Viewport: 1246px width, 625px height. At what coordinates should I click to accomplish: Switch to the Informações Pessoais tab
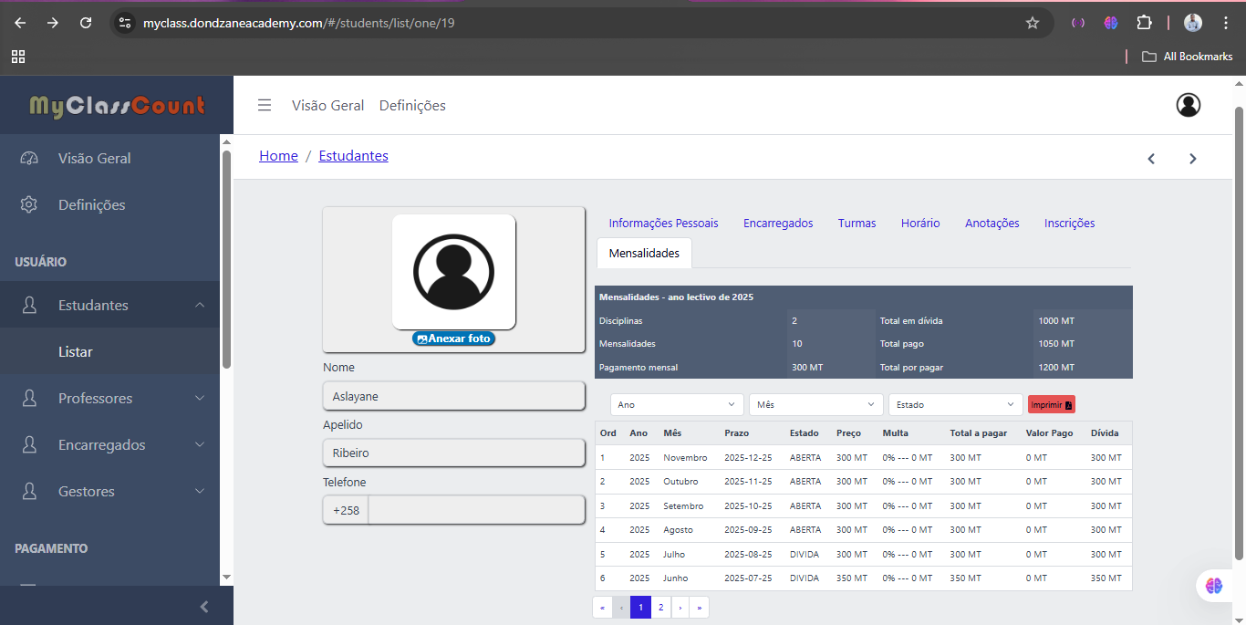coord(663,223)
